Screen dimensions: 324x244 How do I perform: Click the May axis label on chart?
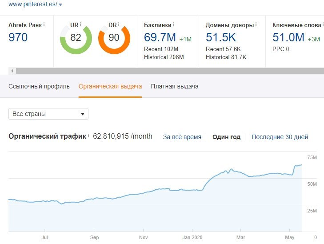(289, 238)
